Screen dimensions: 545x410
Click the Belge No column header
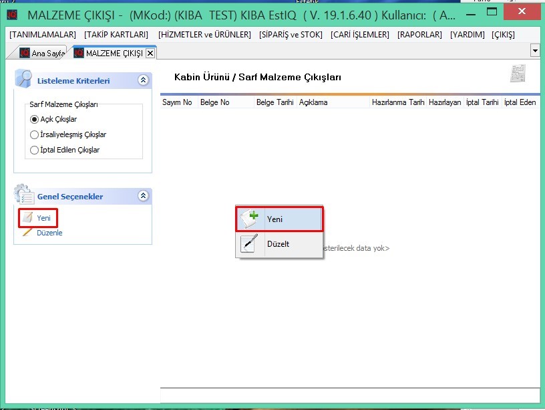tap(215, 102)
